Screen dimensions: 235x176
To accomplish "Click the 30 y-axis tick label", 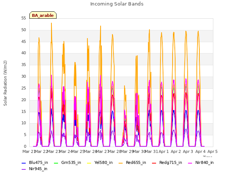I will pyautogui.click(x=23, y=77).
